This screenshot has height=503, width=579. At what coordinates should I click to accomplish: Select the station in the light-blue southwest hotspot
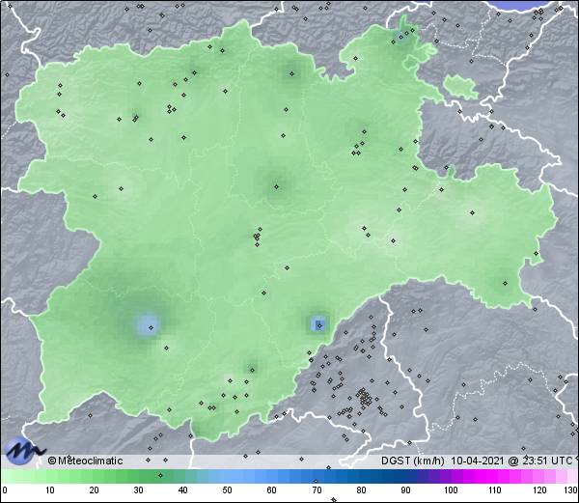point(151,327)
